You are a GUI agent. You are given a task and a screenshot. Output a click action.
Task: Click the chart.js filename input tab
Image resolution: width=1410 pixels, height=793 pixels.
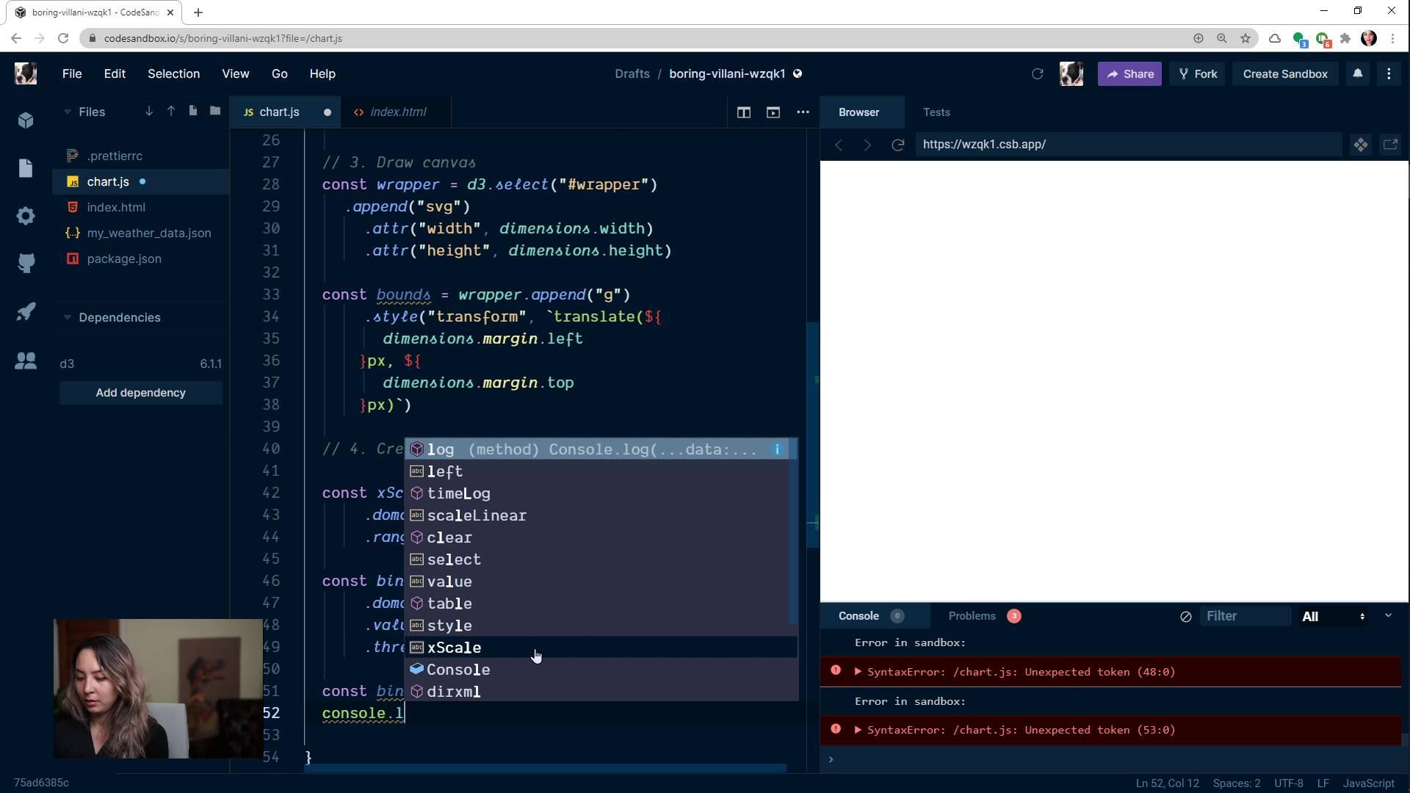tap(281, 112)
